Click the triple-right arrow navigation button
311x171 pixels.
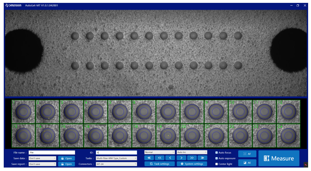point(202,158)
